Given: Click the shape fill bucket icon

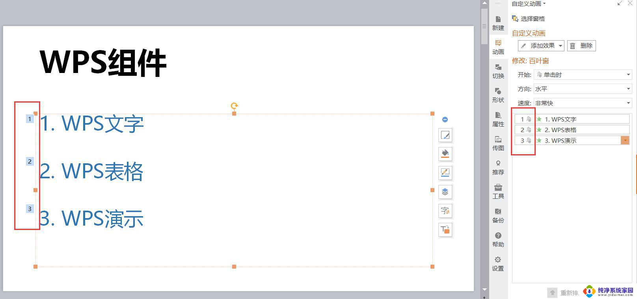Looking at the screenshot, I should pos(445,154).
